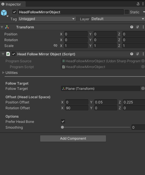
Task: Disable the HeadFollowMirrorObject active checkbox
Action: [14, 12]
